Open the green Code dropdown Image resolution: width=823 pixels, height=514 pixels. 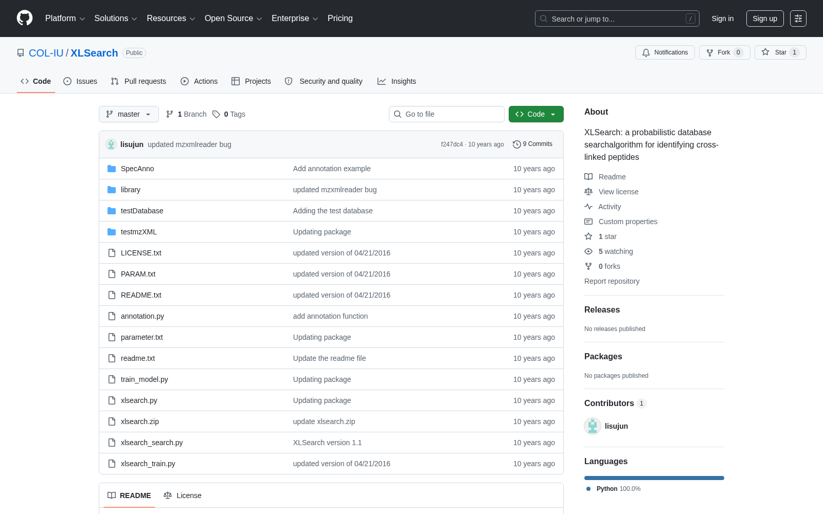pos(536,114)
